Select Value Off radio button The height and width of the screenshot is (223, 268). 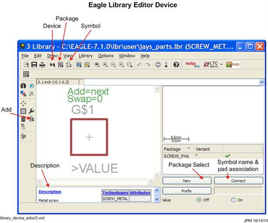click(199, 200)
